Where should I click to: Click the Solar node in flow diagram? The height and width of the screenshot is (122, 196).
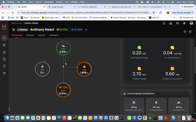[x=63, y=48]
